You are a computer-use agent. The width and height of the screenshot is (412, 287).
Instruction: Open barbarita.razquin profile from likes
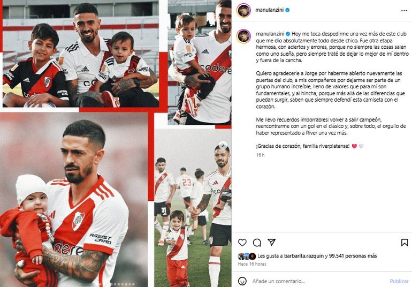coord(304,256)
